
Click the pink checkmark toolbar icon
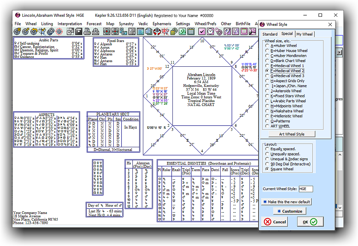(x=202, y=31)
